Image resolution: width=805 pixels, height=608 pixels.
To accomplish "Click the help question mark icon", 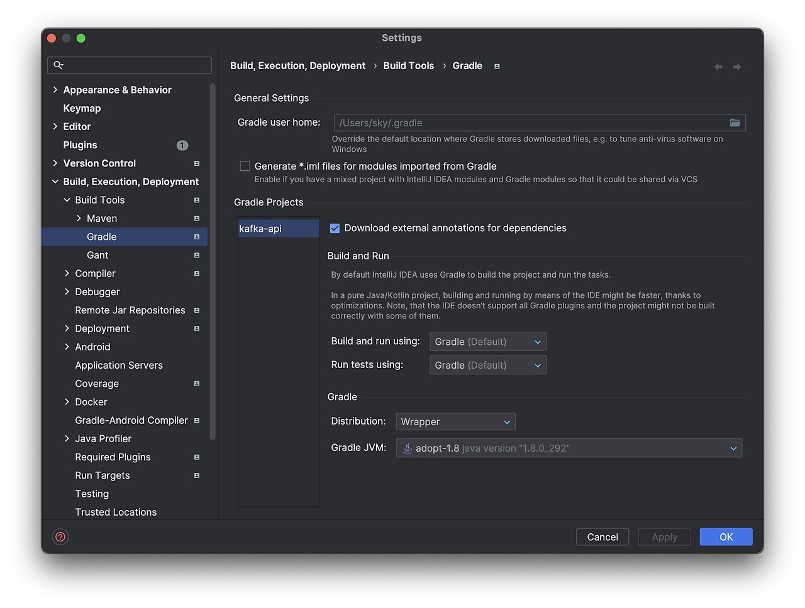I will (60, 536).
